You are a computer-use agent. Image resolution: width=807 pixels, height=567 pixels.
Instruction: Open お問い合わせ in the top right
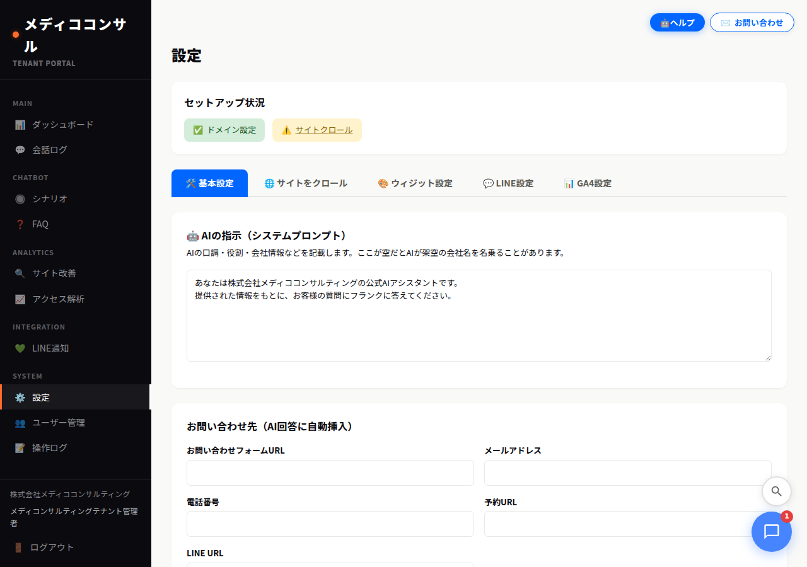752,22
